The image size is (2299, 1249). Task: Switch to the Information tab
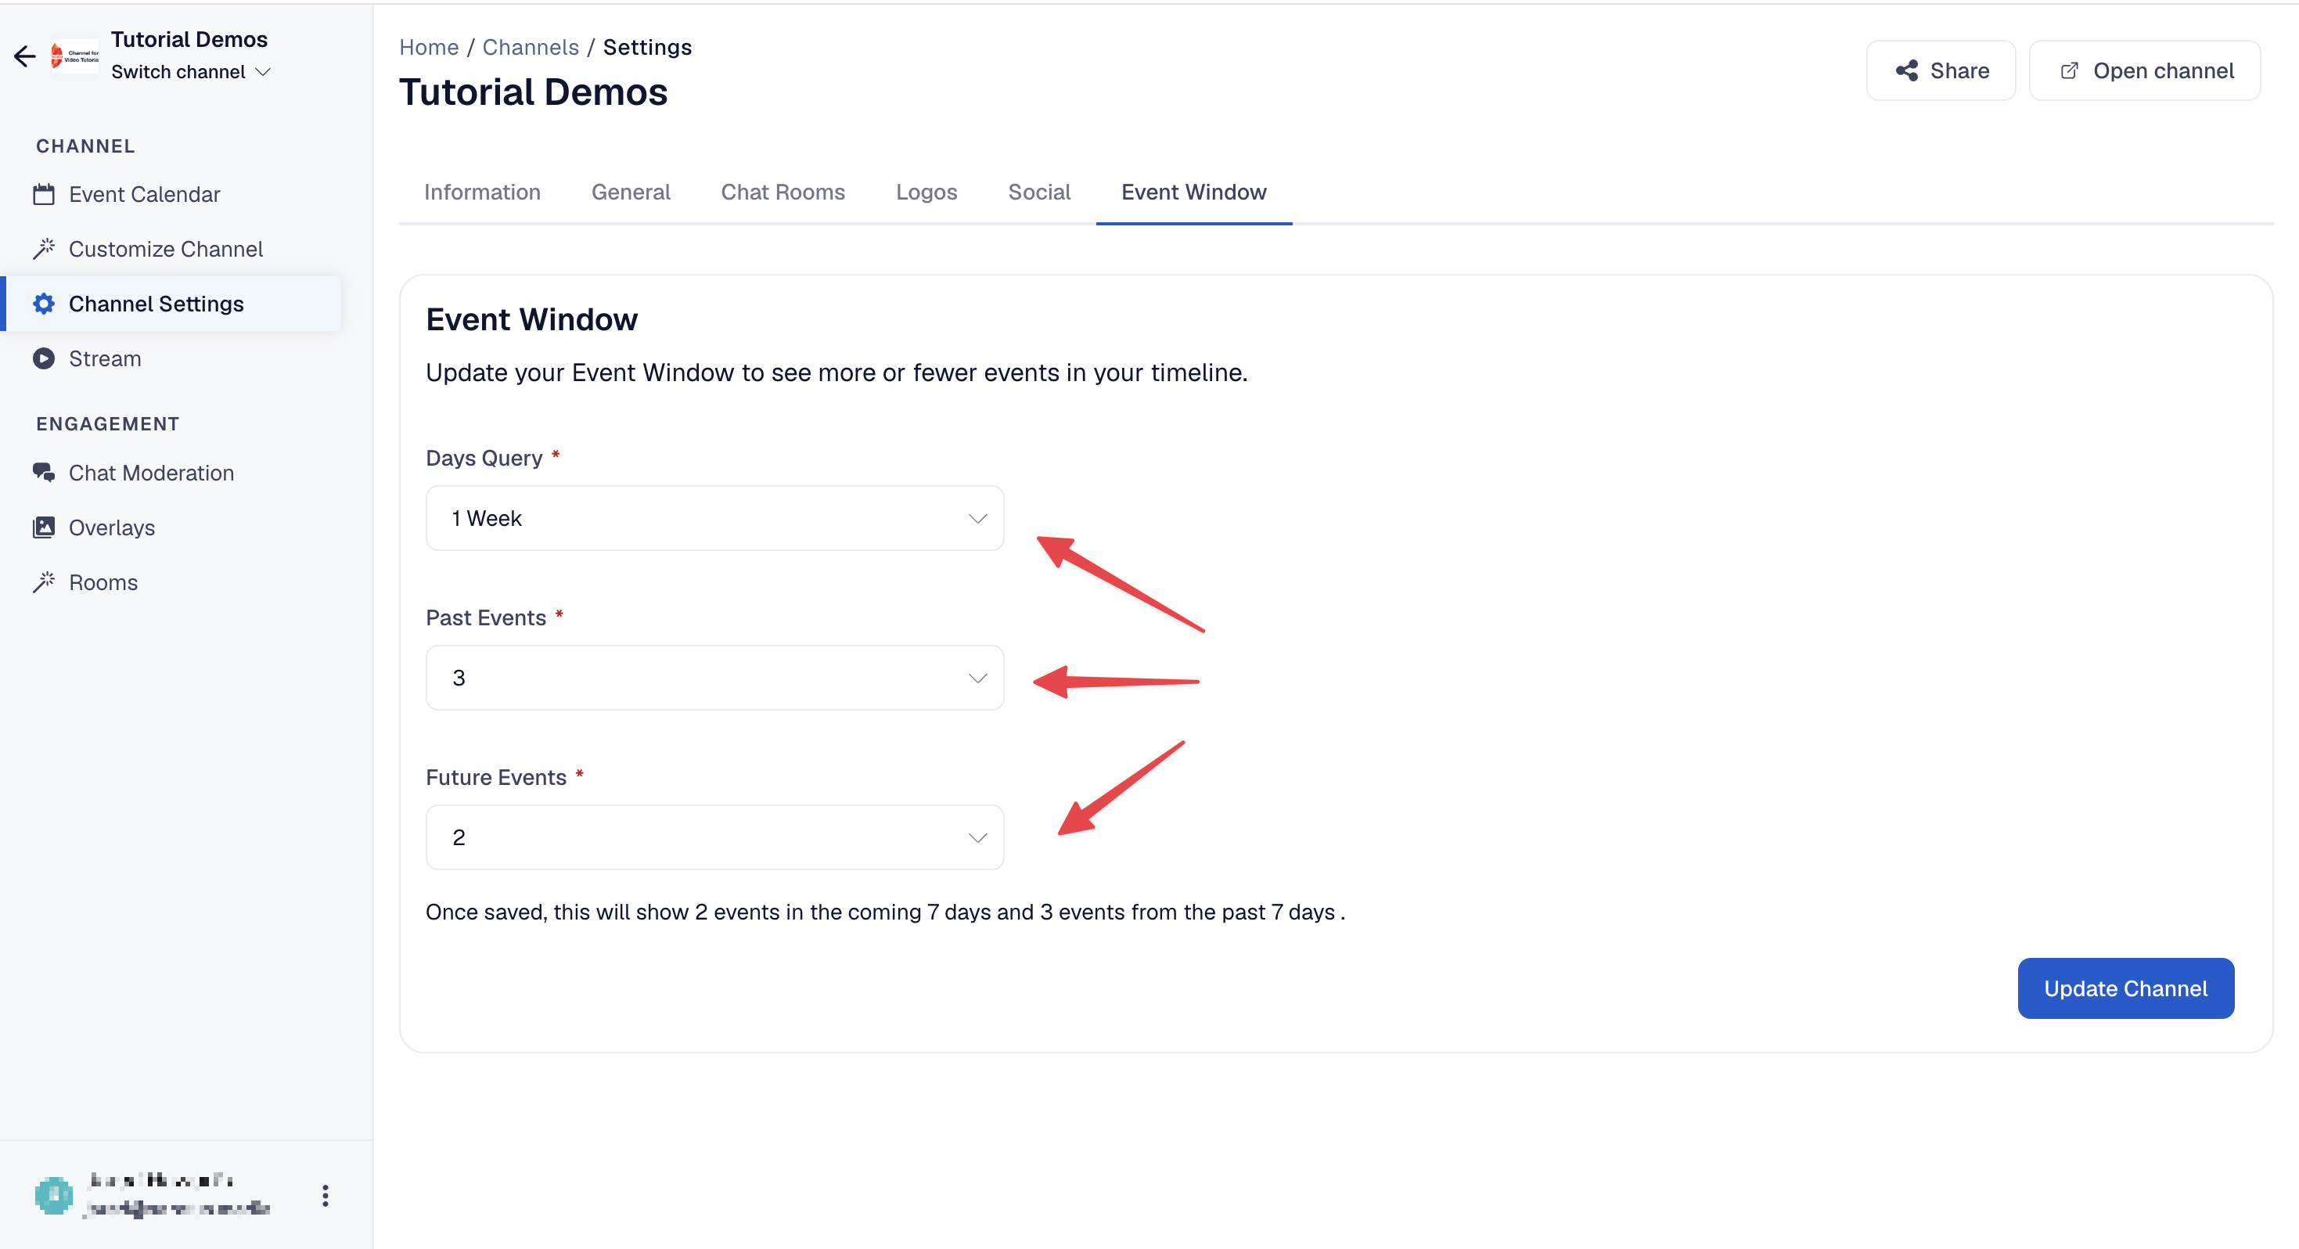click(x=482, y=192)
